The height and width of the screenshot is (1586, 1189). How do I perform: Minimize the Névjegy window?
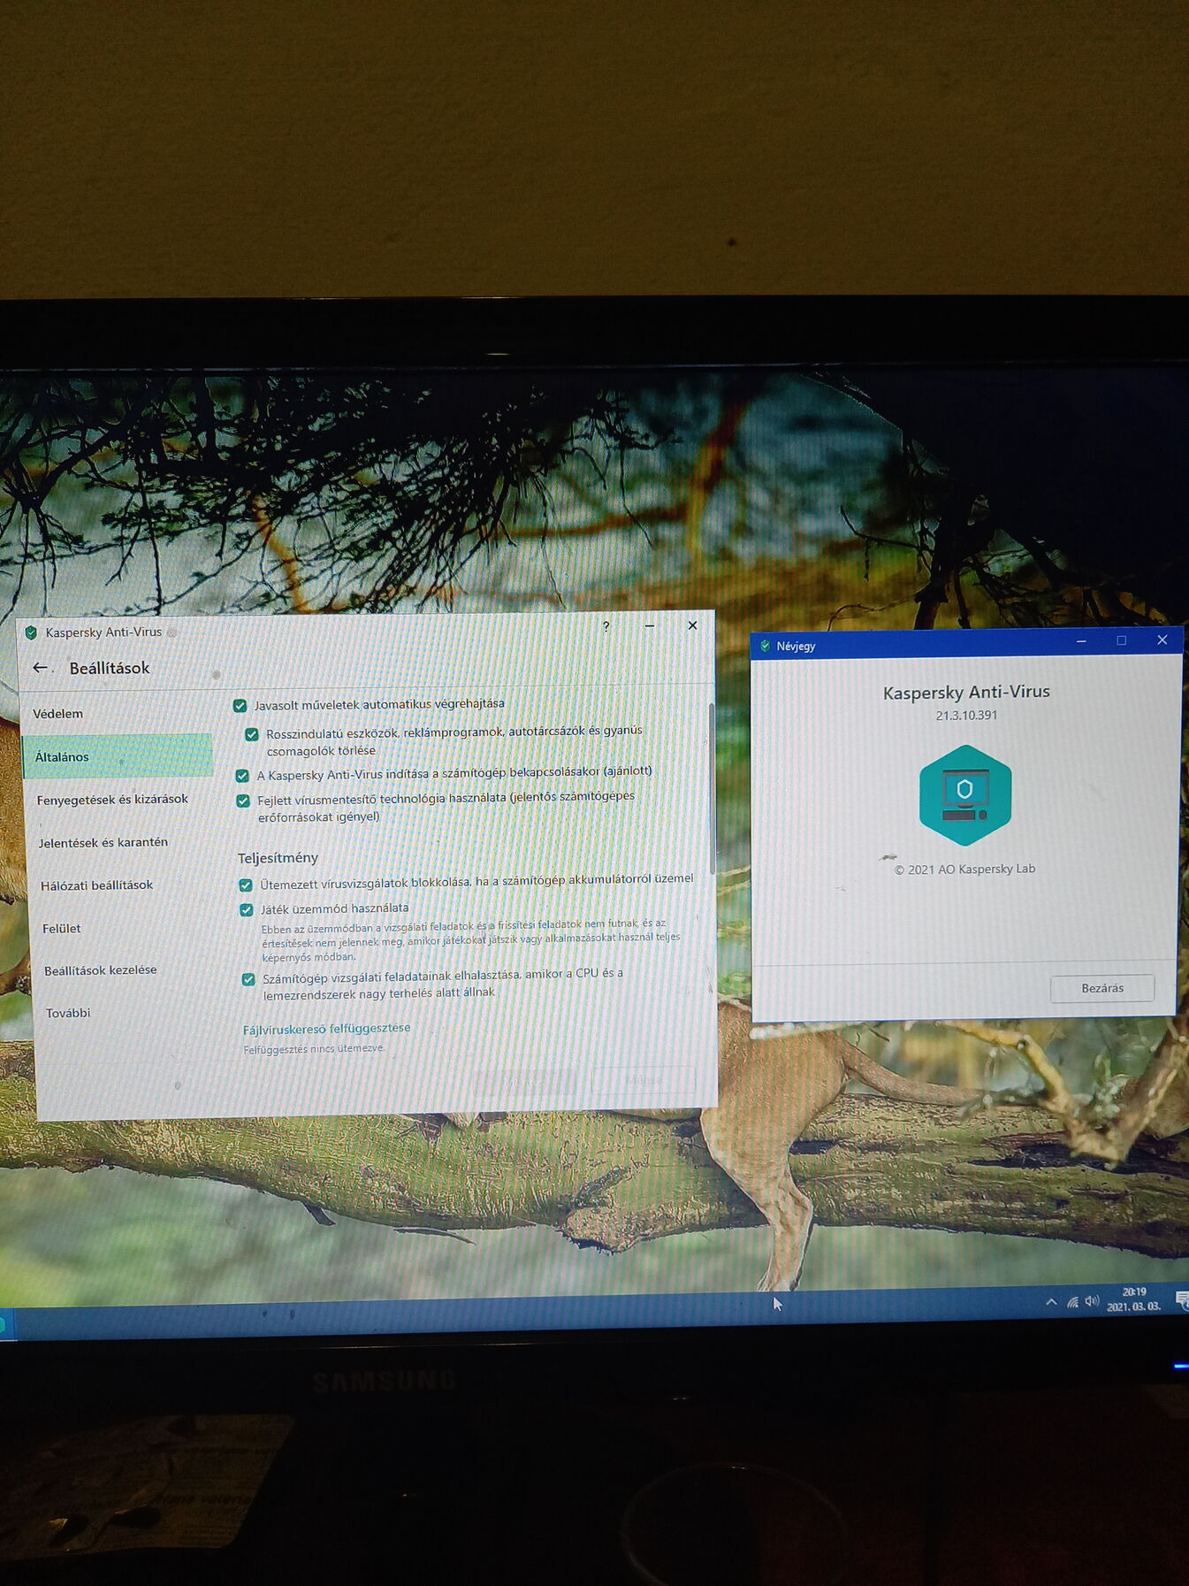[1080, 641]
